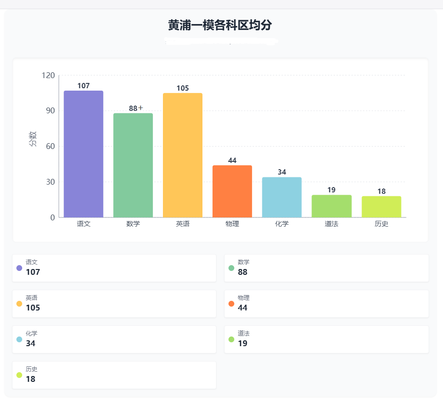Click the chart title 黄浦一模各科区均分

(223, 25)
